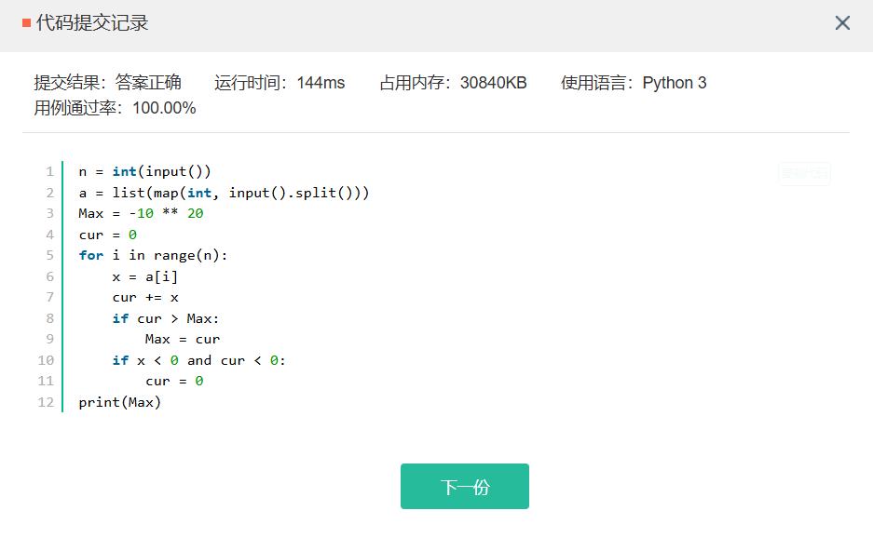Click line number 1 in the code gutter
873x551 pixels.
click(49, 171)
